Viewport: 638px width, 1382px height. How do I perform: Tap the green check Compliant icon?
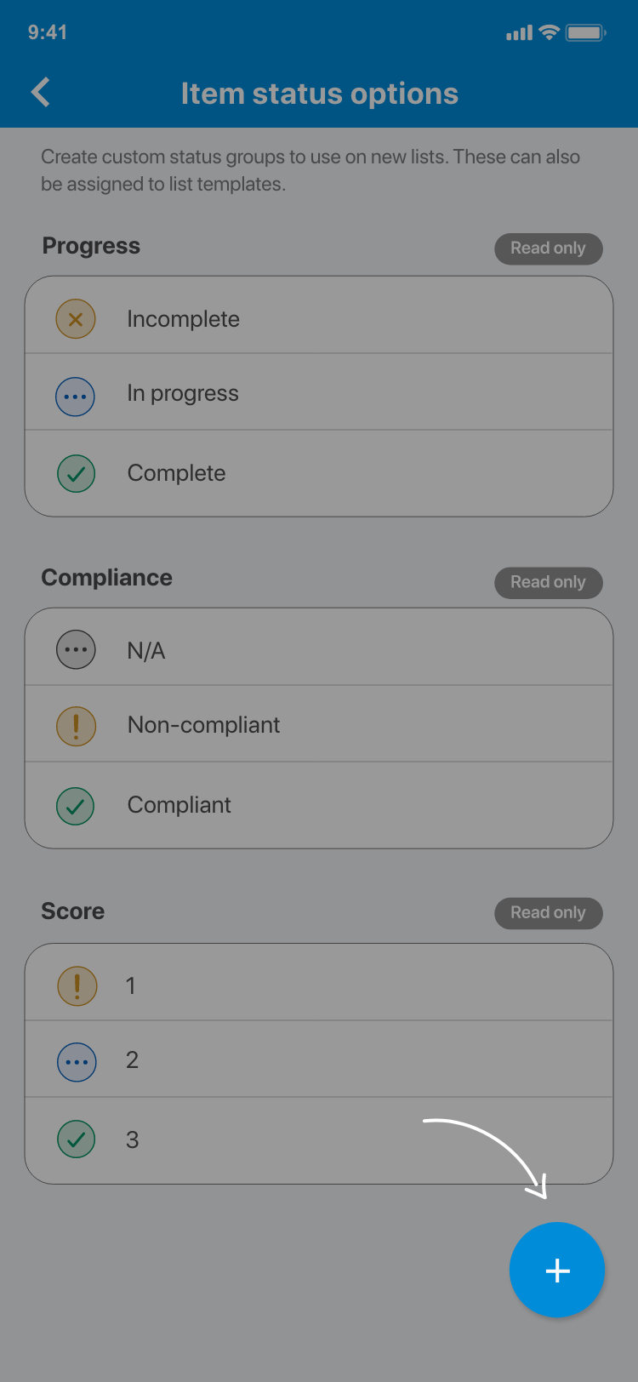pyautogui.click(x=76, y=805)
